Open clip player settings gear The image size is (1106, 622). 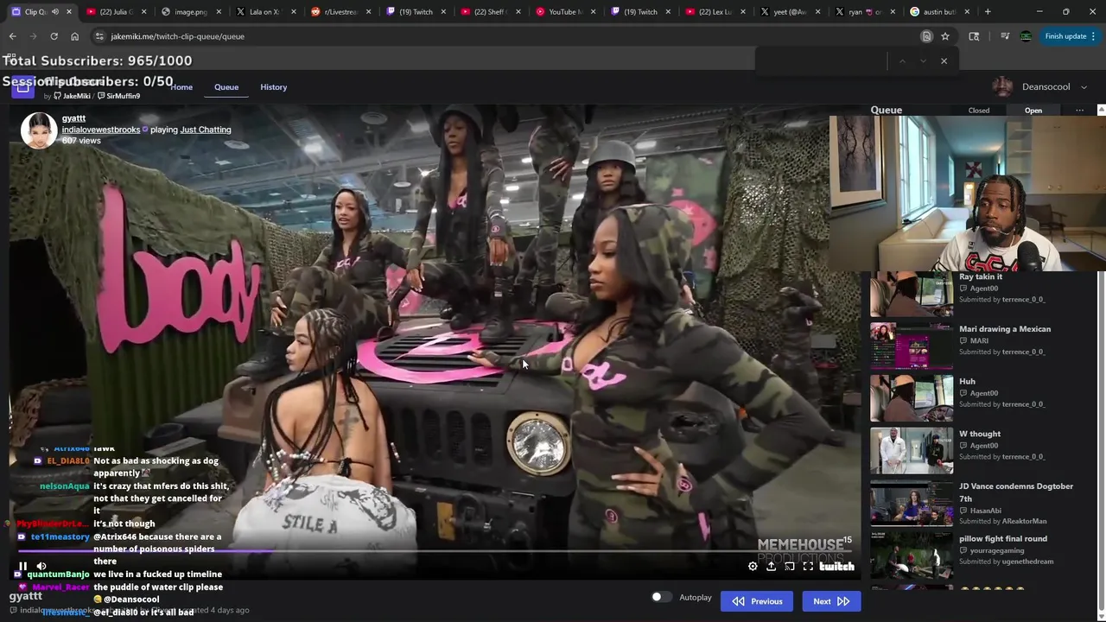click(753, 567)
